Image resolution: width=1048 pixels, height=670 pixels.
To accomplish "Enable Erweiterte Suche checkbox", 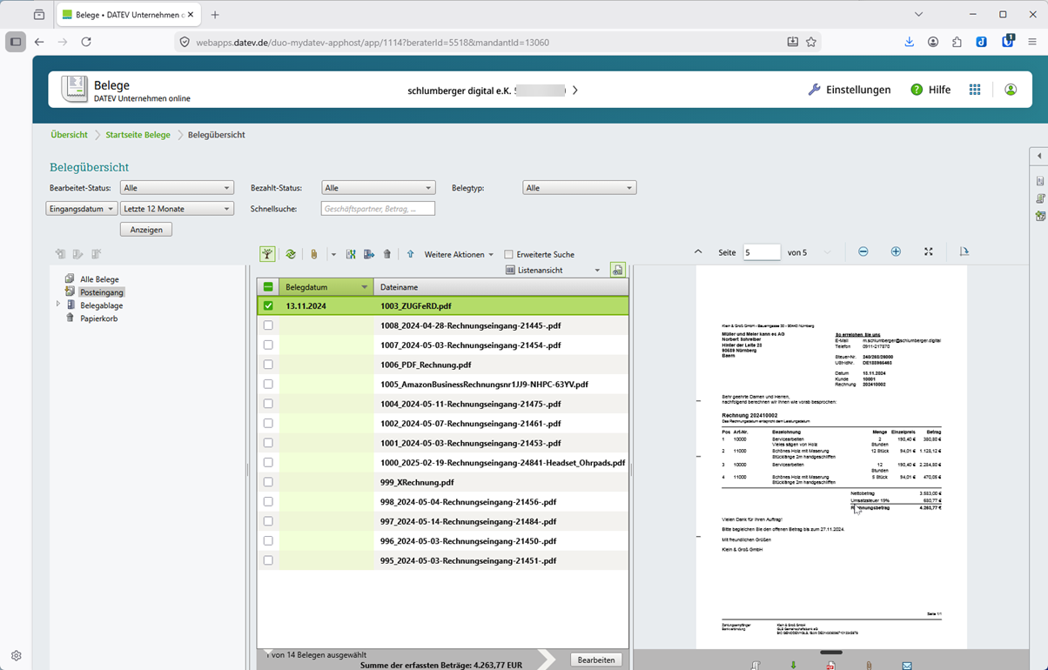I will (509, 255).
